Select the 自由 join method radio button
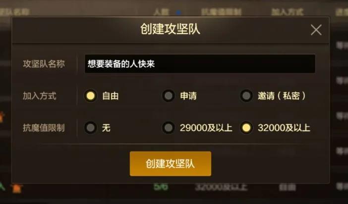The height and width of the screenshot is (204, 348). point(90,96)
